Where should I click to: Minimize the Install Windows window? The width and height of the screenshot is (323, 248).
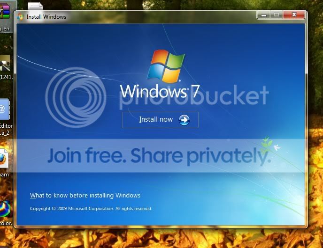pos(264,15)
